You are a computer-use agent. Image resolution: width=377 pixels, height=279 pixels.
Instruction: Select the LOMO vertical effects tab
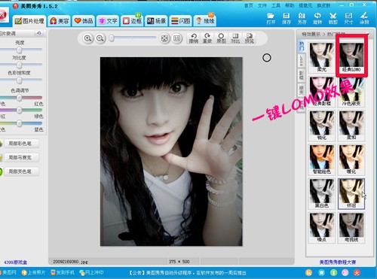tap(302, 60)
